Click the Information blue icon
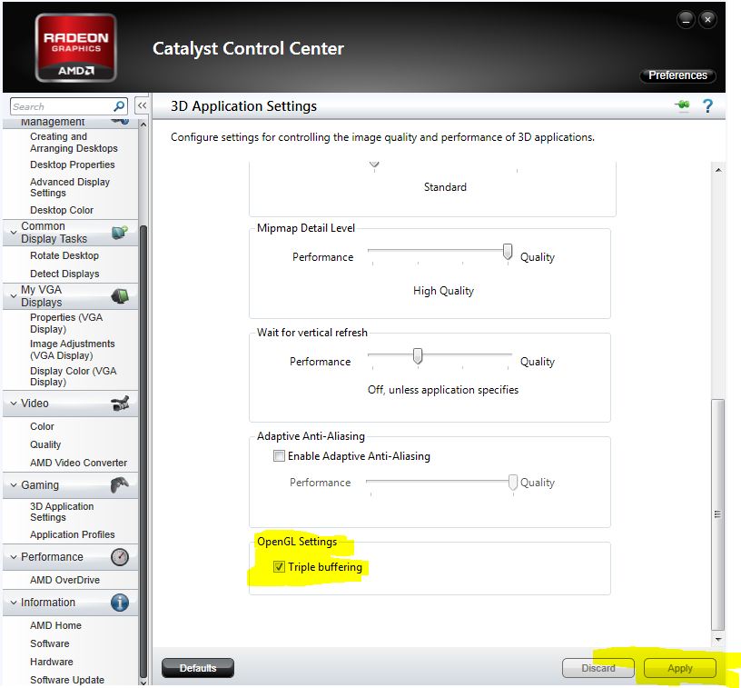The image size is (741, 688). coord(120,603)
